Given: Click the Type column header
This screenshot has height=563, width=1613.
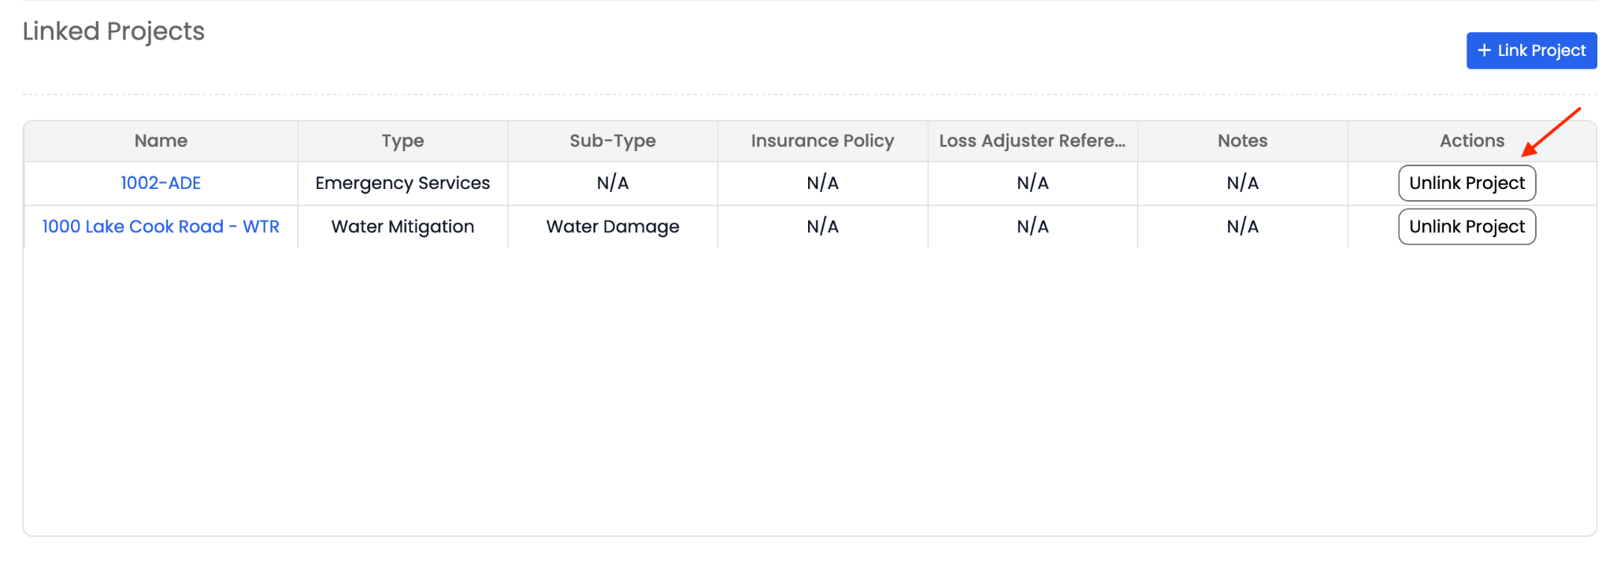Looking at the screenshot, I should click(402, 141).
